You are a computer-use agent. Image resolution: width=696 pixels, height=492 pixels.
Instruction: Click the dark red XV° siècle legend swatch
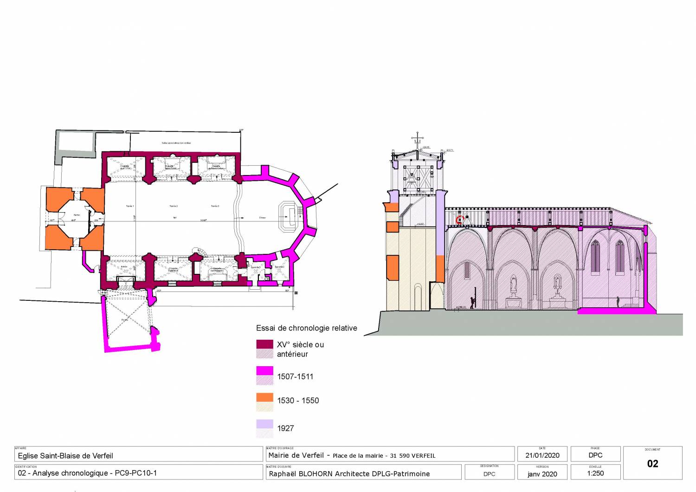pyautogui.click(x=264, y=344)
